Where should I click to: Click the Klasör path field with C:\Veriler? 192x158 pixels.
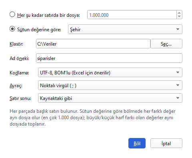(x=93, y=44)
